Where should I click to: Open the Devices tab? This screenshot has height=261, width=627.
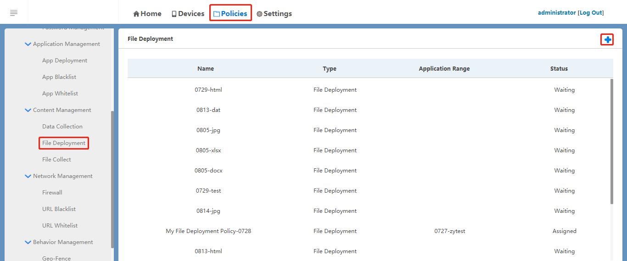coord(188,14)
